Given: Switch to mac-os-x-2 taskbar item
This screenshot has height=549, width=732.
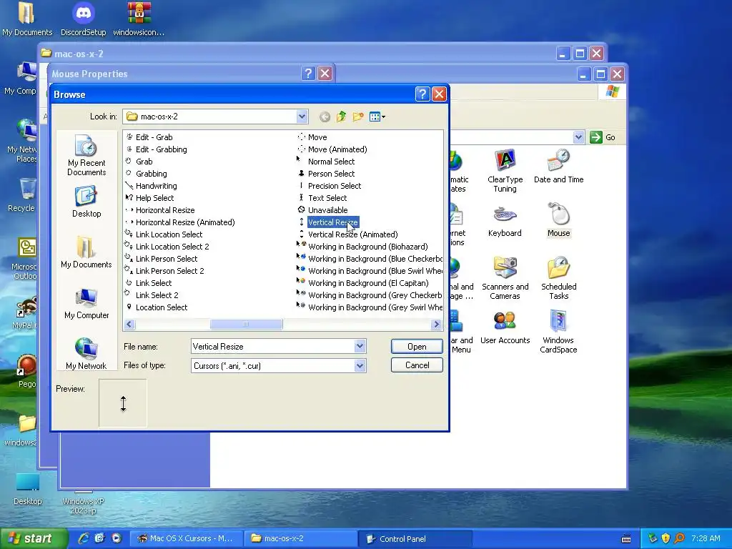Looking at the screenshot, I should click(300, 539).
